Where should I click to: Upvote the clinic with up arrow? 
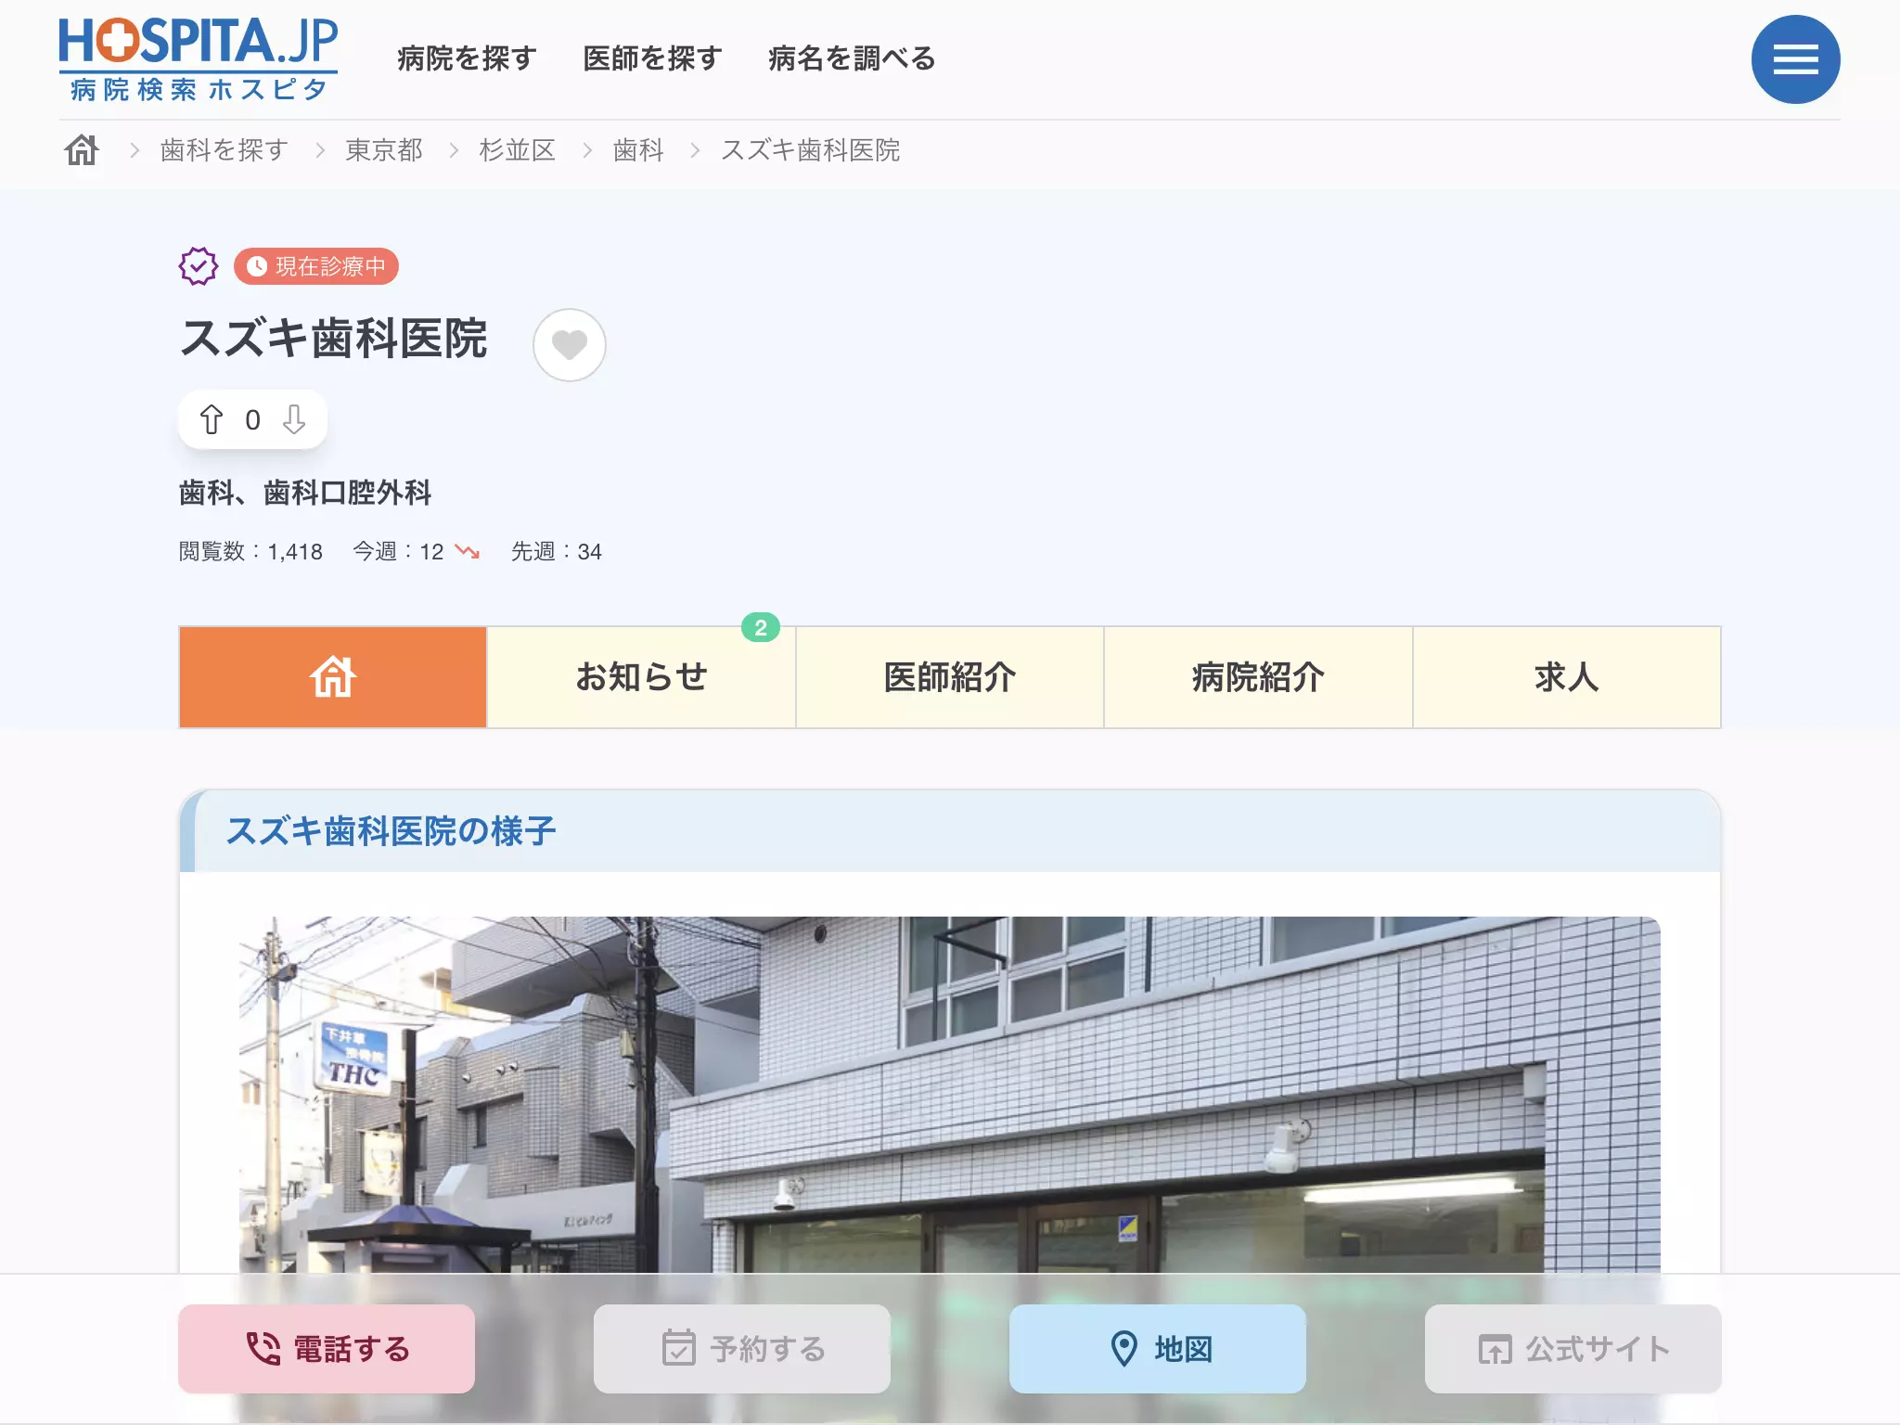tap(212, 419)
